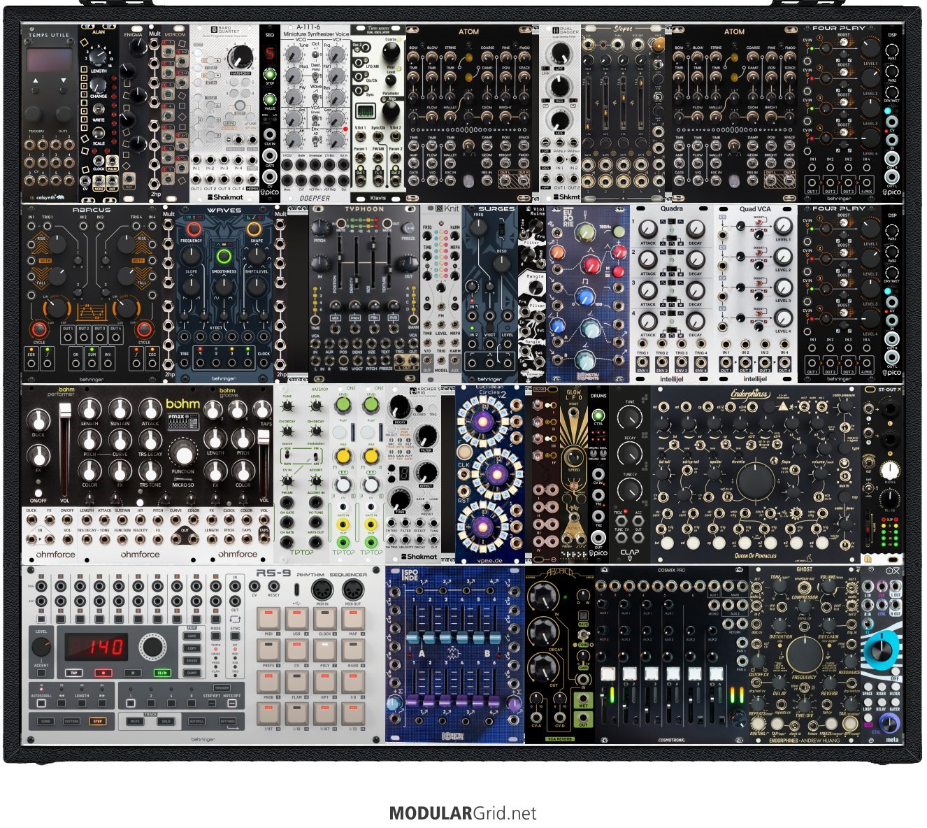Click the DUMP button on the RS-9
The image size is (927, 828).
[192, 672]
